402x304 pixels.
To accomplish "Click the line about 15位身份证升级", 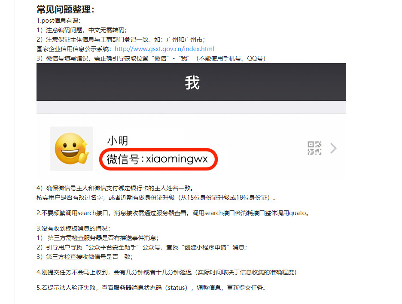I will [x=156, y=198].
